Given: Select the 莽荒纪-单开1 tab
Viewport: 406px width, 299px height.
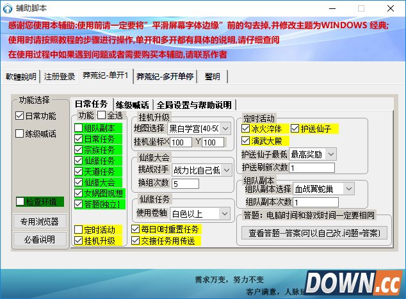Looking at the screenshot, I should click(106, 76).
